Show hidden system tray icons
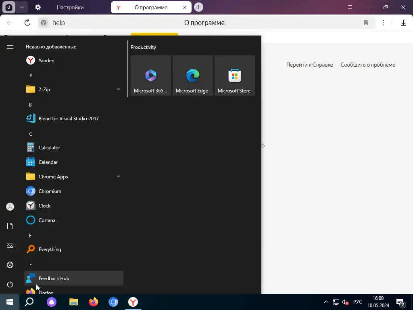The height and width of the screenshot is (310, 413). [x=326, y=302]
